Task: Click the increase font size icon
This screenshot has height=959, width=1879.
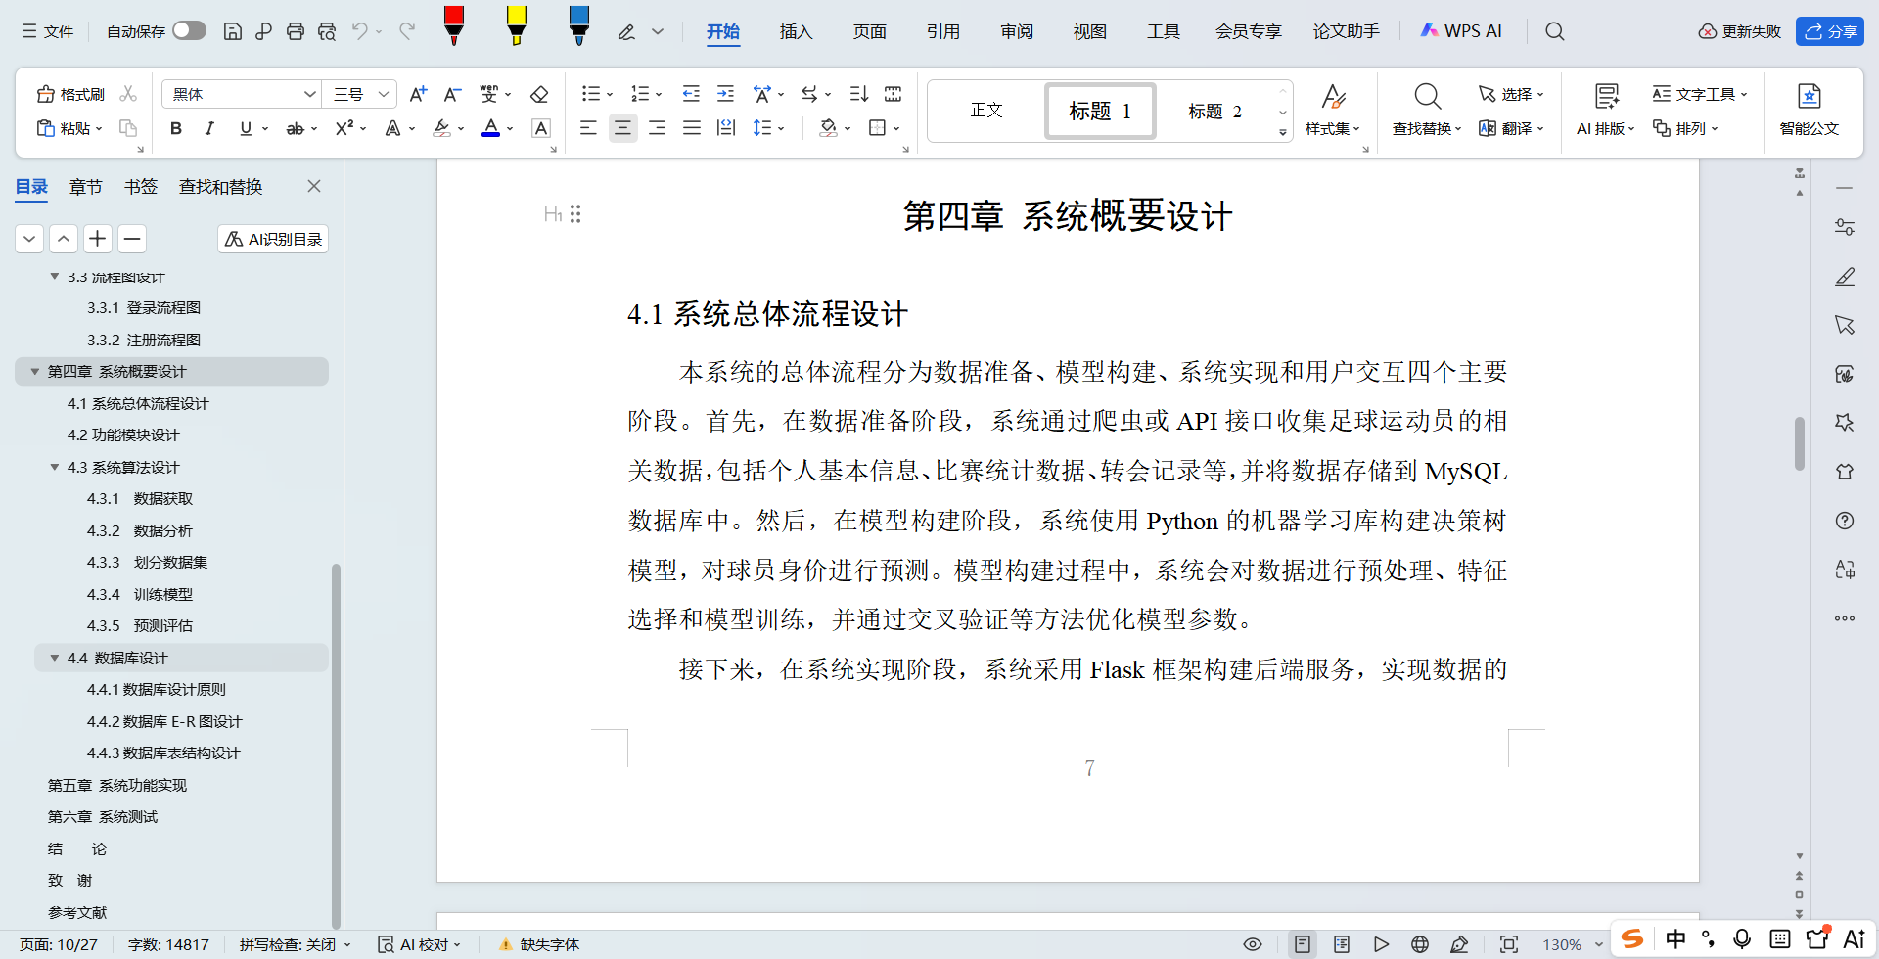Action: tap(418, 94)
